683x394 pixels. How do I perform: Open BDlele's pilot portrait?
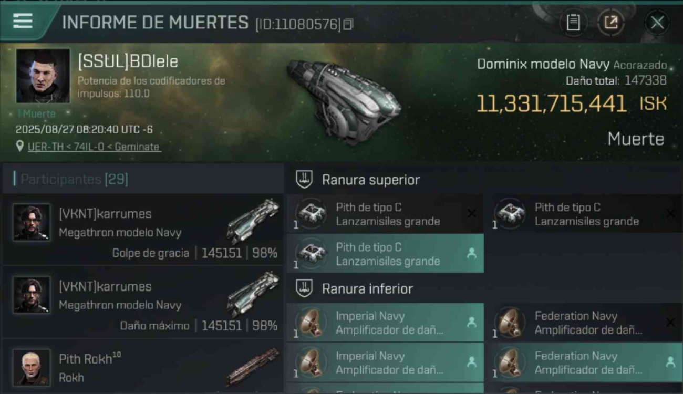coord(43,76)
